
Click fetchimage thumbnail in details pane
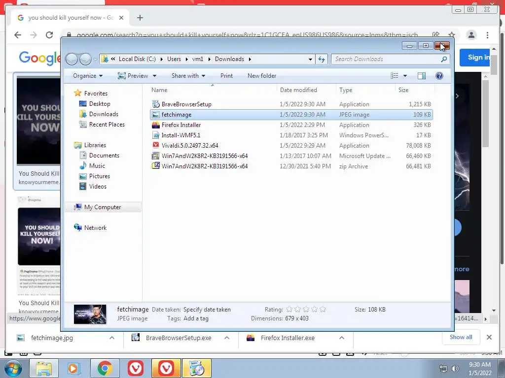click(90, 314)
